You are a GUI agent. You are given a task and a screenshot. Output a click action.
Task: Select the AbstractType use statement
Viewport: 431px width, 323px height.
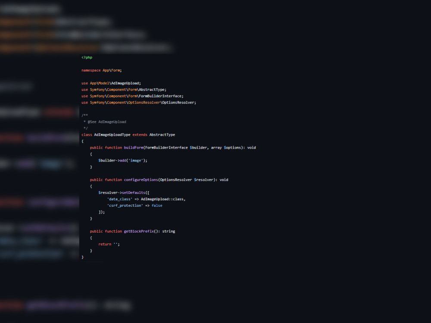(124, 90)
